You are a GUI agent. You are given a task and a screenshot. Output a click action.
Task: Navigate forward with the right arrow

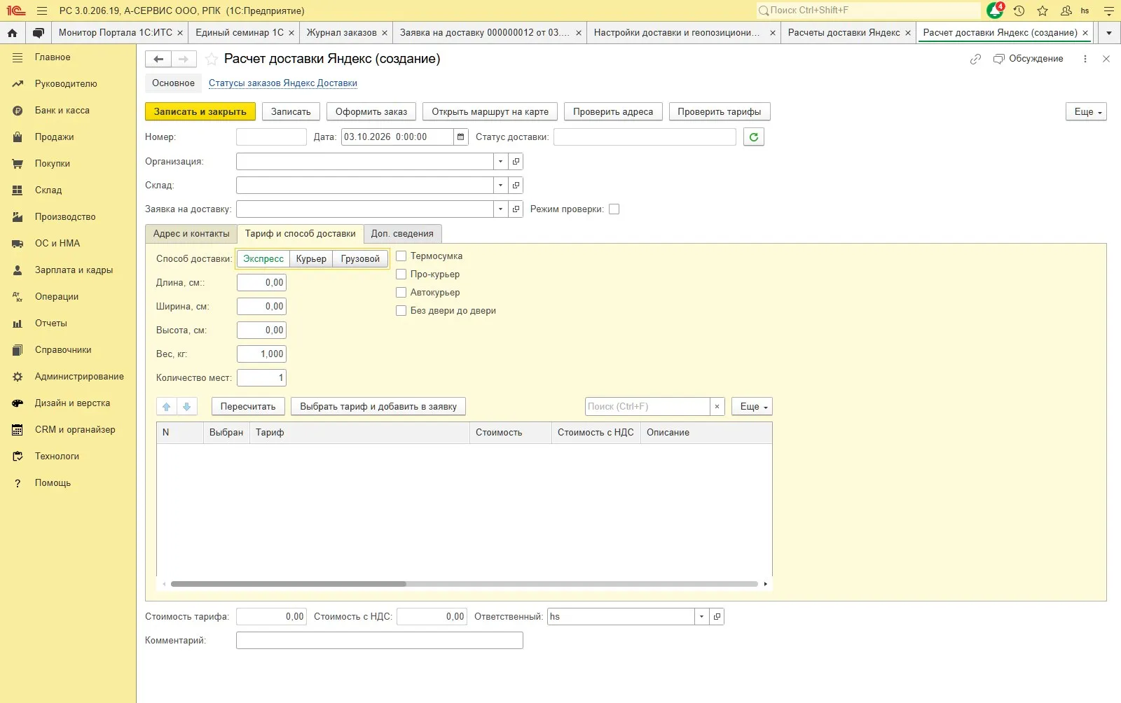[x=184, y=60]
